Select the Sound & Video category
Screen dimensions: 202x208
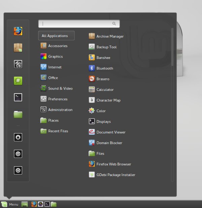point(60,89)
